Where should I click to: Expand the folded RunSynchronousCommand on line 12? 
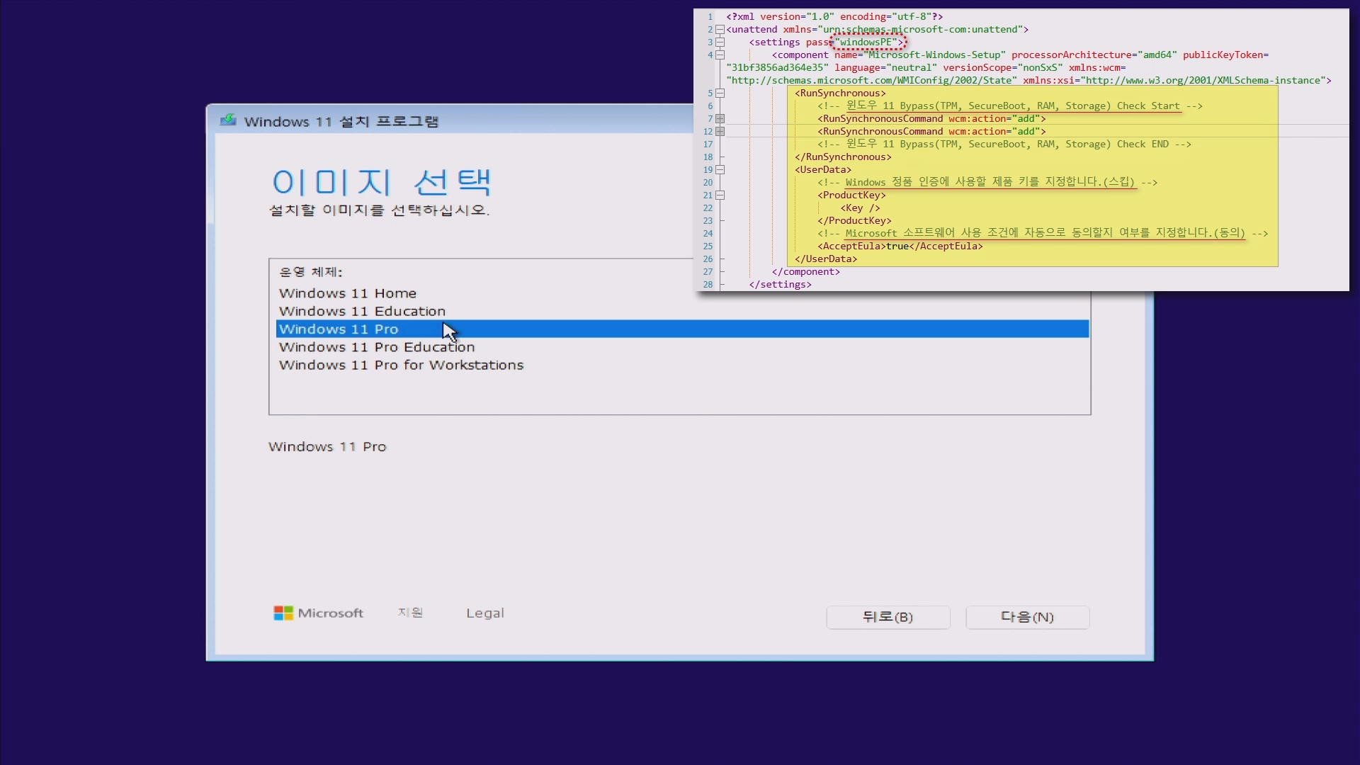720,132
